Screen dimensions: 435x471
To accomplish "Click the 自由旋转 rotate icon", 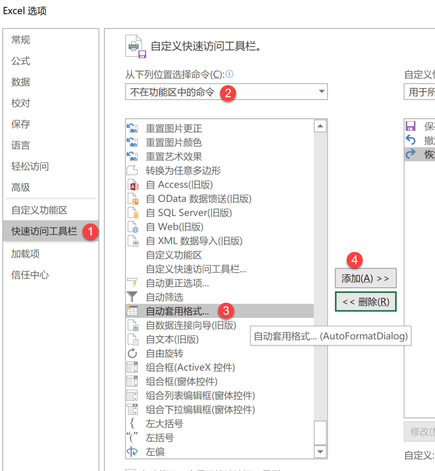I will 132,353.
